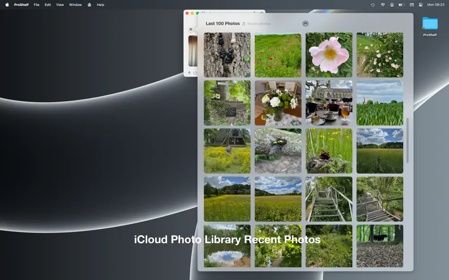Screen dimensions: 449x280
Task: Select the metal staircase going up photo
Action: click(329, 199)
